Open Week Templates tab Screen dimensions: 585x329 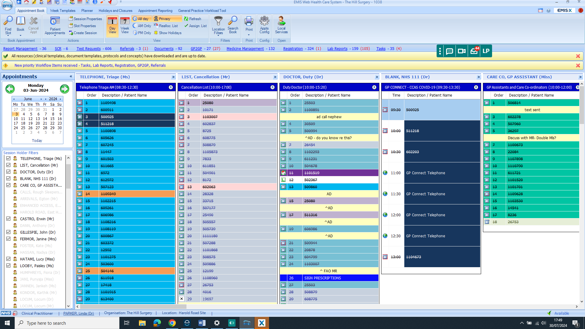click(62, 11)
